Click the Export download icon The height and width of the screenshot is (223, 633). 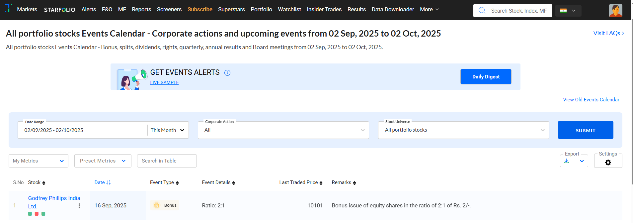click(x=566, y=161)
